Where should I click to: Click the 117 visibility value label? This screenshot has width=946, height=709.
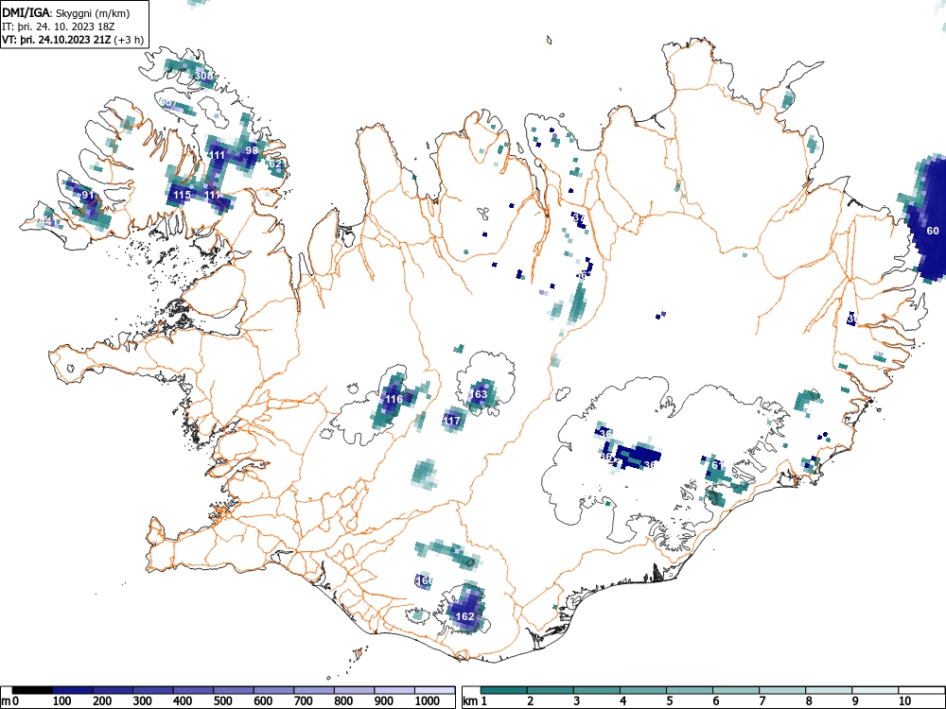[x=452, y=421]
